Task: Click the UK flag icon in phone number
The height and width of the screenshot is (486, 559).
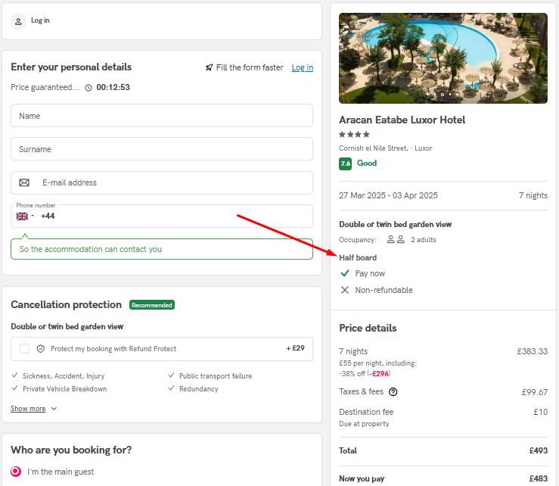Action: tap(22, 217)
